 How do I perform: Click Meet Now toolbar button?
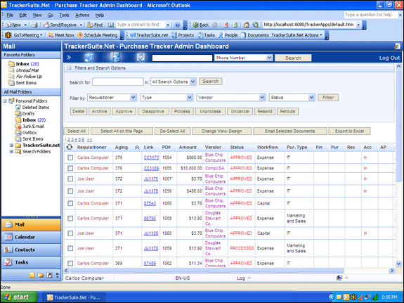(x=61, y=35)
